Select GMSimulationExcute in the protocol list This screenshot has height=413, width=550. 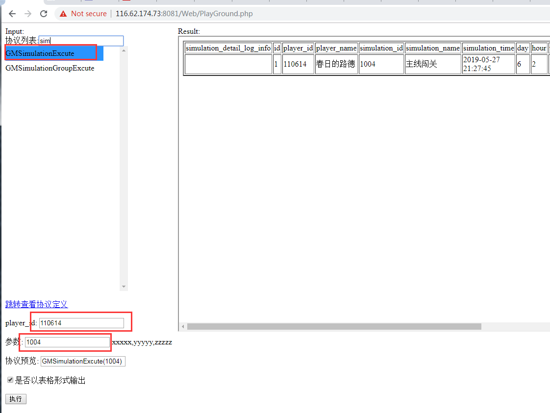pyautogui.click(x=40, y=53)
